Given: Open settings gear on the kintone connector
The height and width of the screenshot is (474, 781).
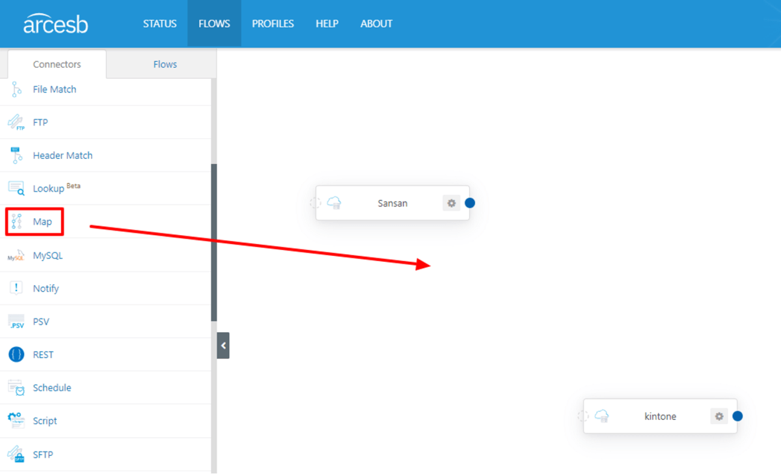Looking at the screenshot, I should [719, 416].
